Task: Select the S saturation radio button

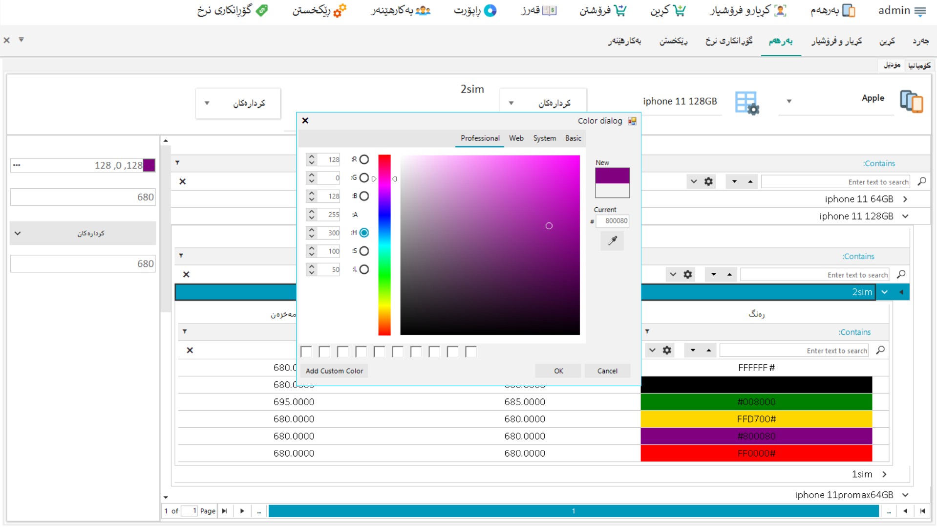Action: point(364,251)
